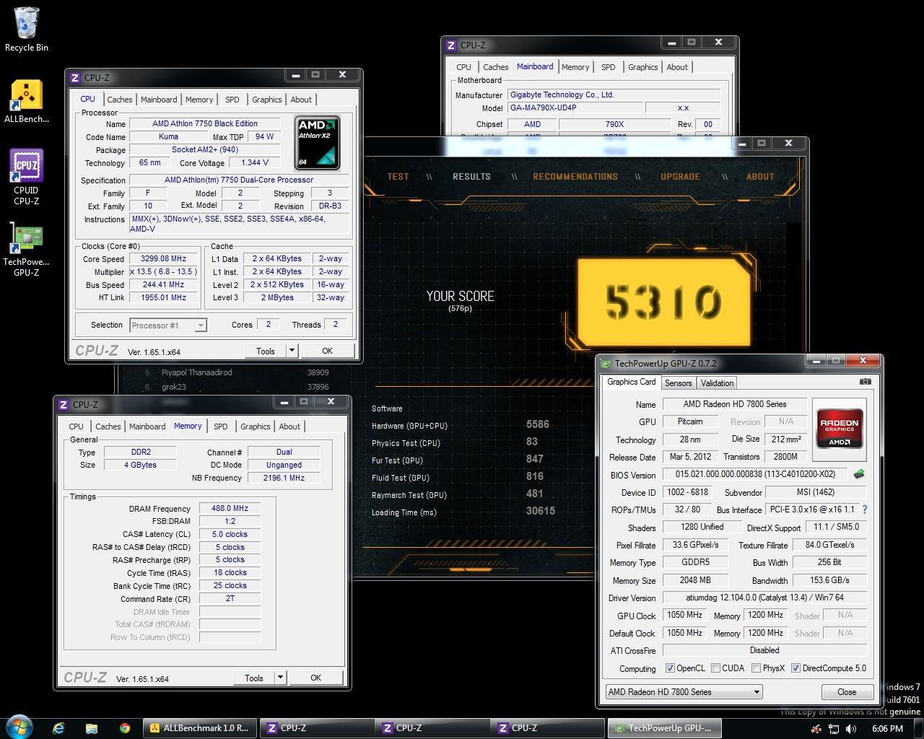Open the Processor #1 selection dropdown
924x739 pixels.
coord(168,325)
